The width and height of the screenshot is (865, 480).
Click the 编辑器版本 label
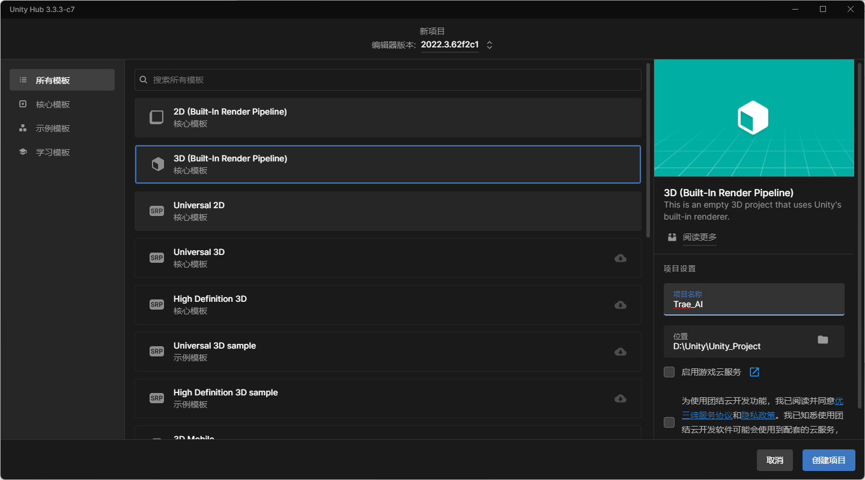393,45
